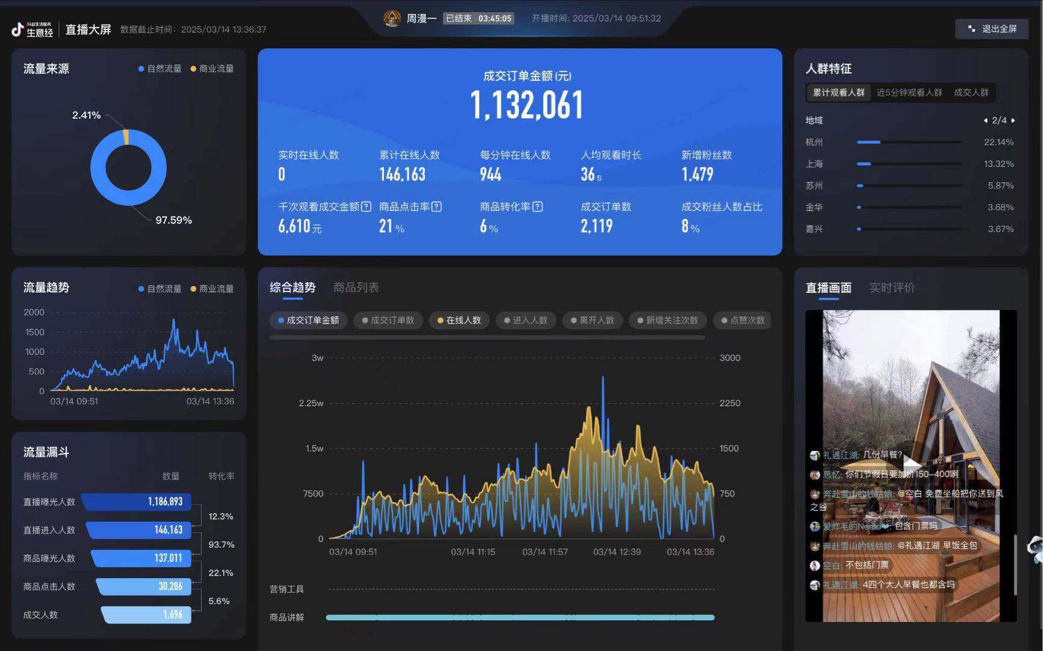Click help icon beside 商品点击率
1043x651 pixels.
(436, 207)
